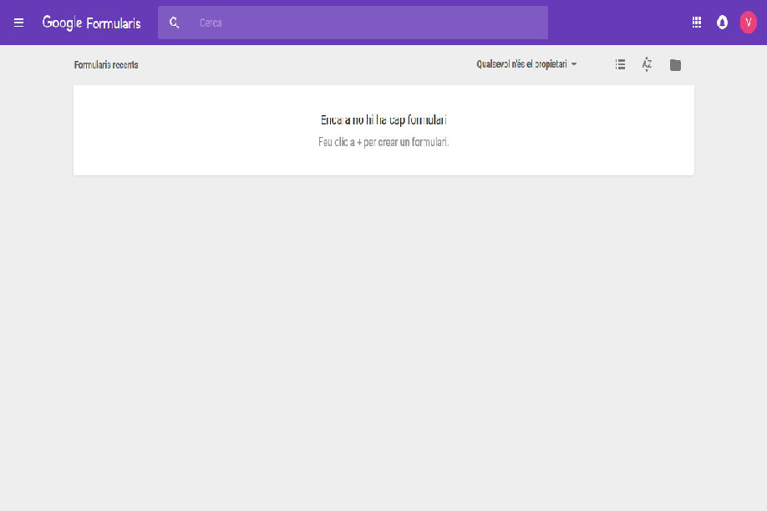Click the purple header bar background
The width and height of the screenshot is (767, 511).
pos(618,23)
